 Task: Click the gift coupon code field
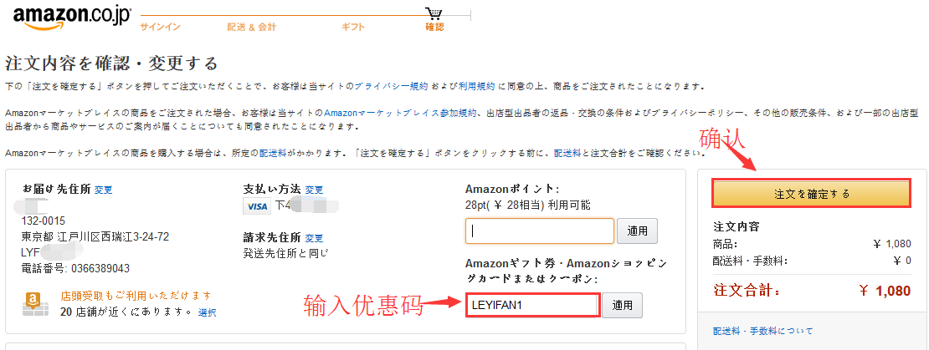click(x=532, y=306)
